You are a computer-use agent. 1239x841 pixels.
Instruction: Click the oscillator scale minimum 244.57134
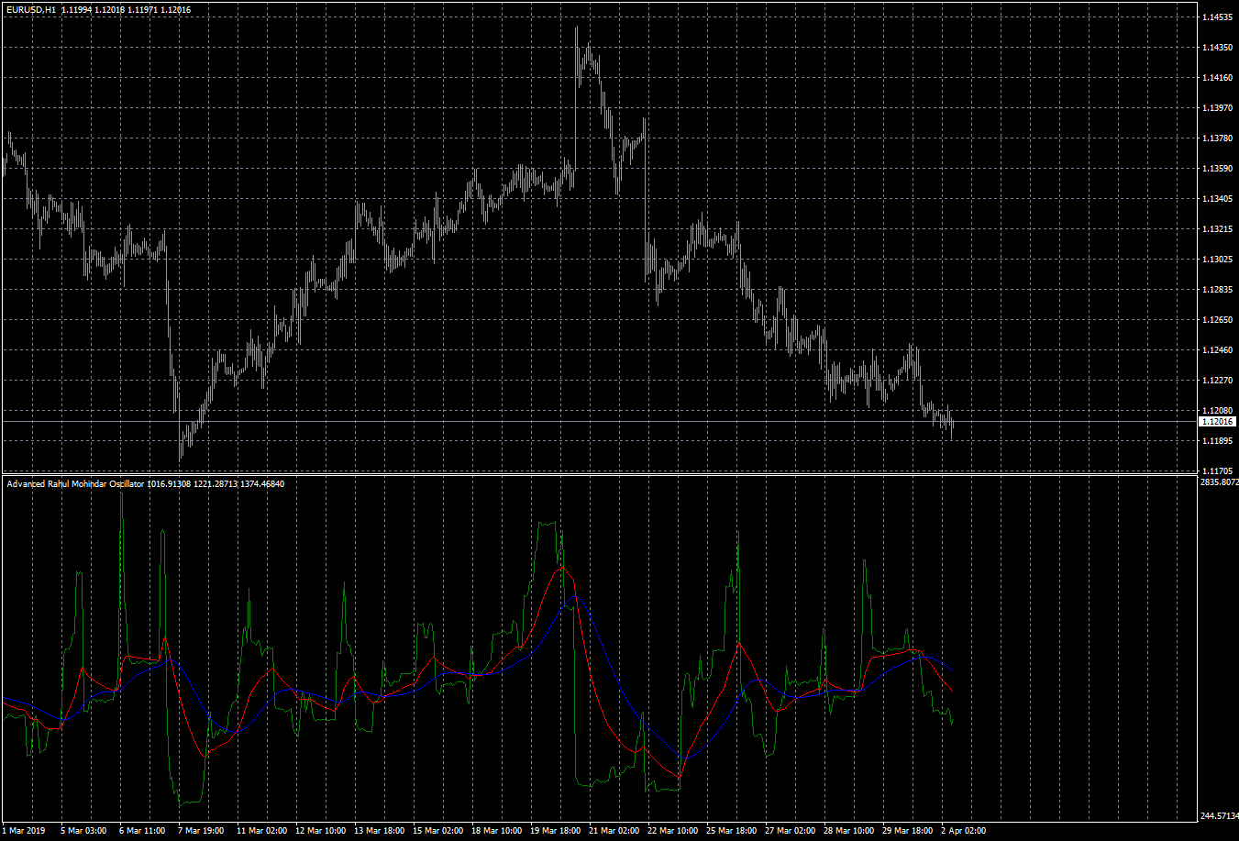click(1219, 815)
